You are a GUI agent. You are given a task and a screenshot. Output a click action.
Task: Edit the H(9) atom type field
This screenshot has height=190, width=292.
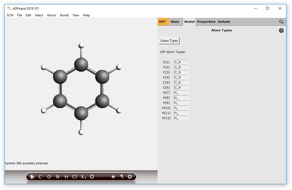pyautogui.click(x=181, y=103)
